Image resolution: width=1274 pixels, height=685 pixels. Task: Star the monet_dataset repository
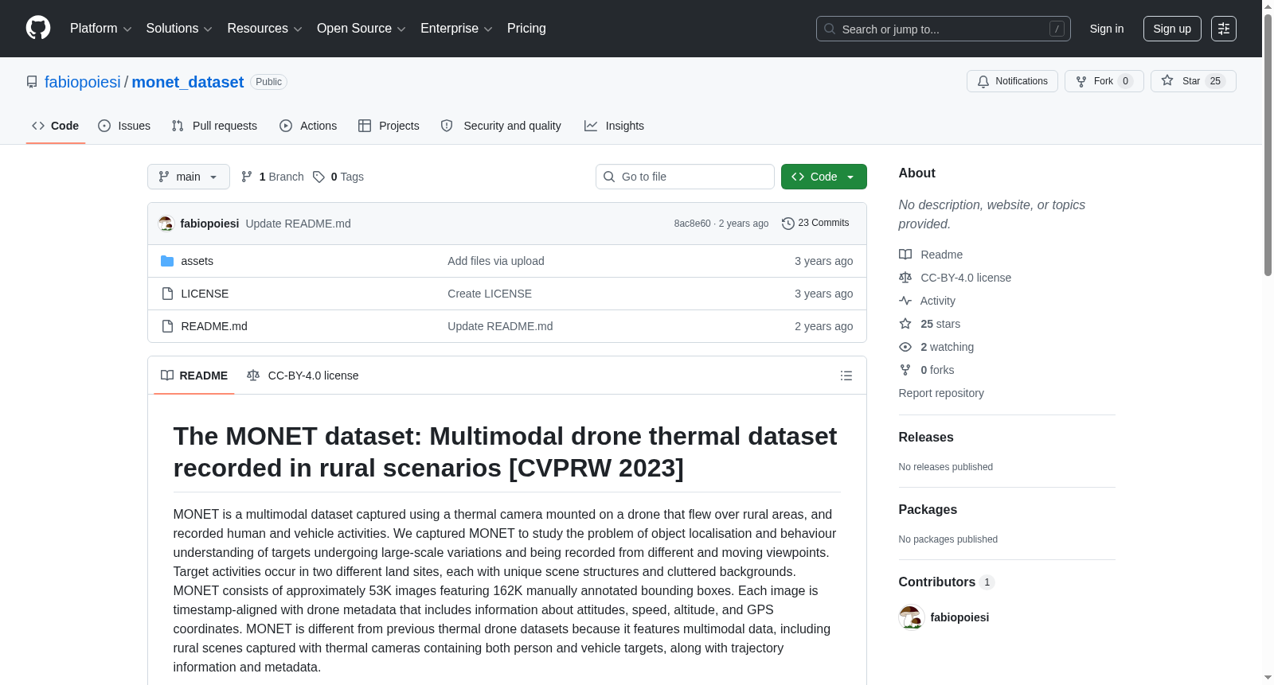1193,81
